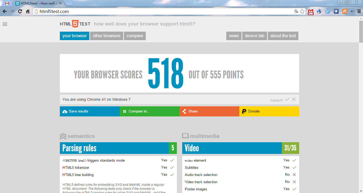Open the blue V extension icon
Image resolution: width=363 pixels, height=193 pixels.
coord(328,11)
